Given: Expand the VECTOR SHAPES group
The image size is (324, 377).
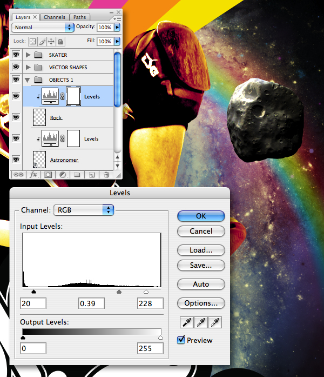Looking at the screenshot, I should pos(28,67).
